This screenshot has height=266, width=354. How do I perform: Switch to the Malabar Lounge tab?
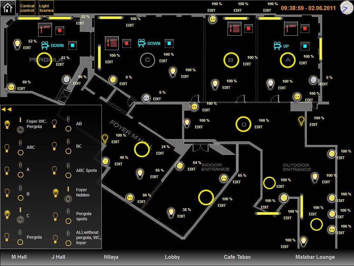(x=315, y=257)
